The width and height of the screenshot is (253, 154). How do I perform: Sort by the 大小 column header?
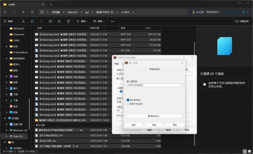pyautogui.click(x=153, y=28)
